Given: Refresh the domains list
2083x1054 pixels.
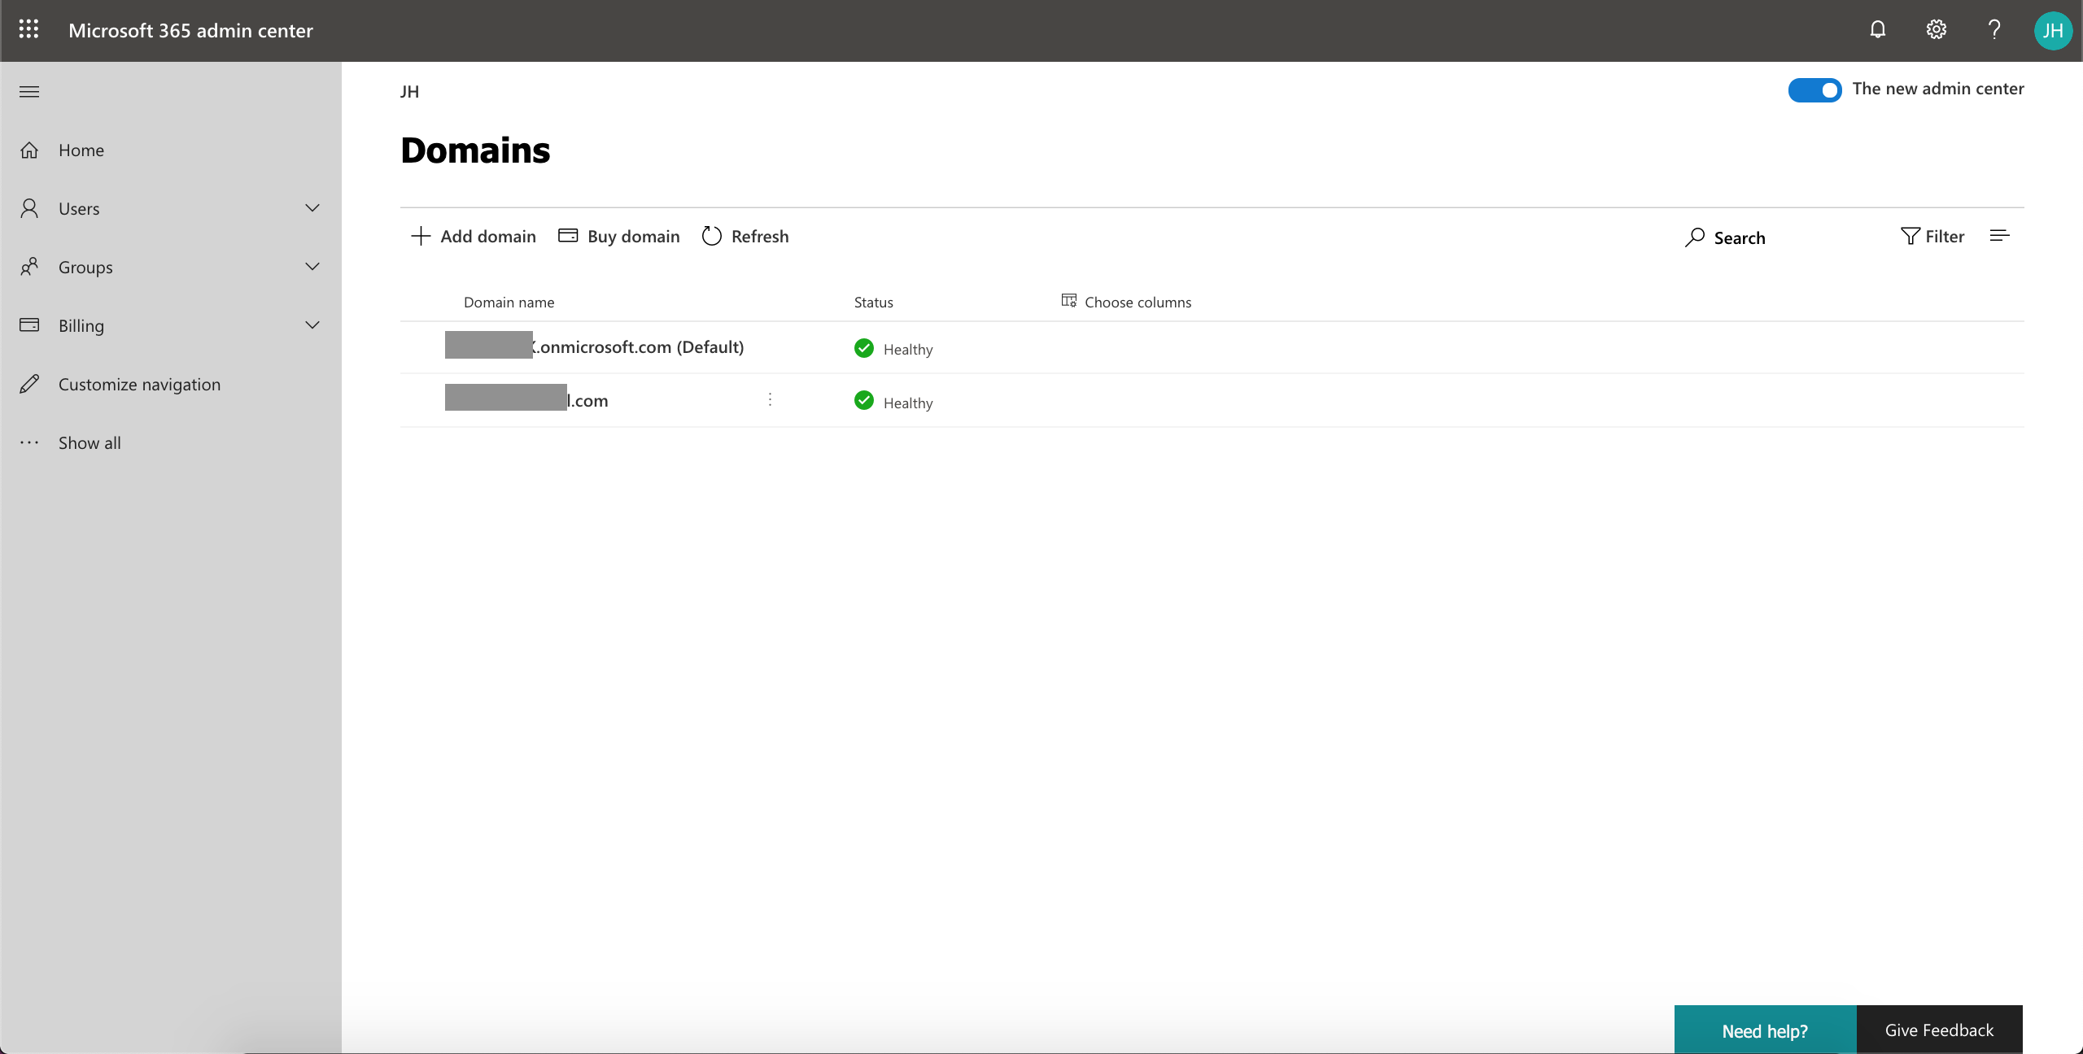Looking at the screenshot, I should (x=745, y=236).
